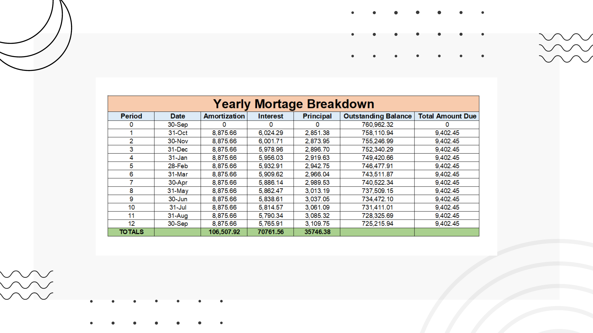Select interest value 6,024.29

pos(271,133)
